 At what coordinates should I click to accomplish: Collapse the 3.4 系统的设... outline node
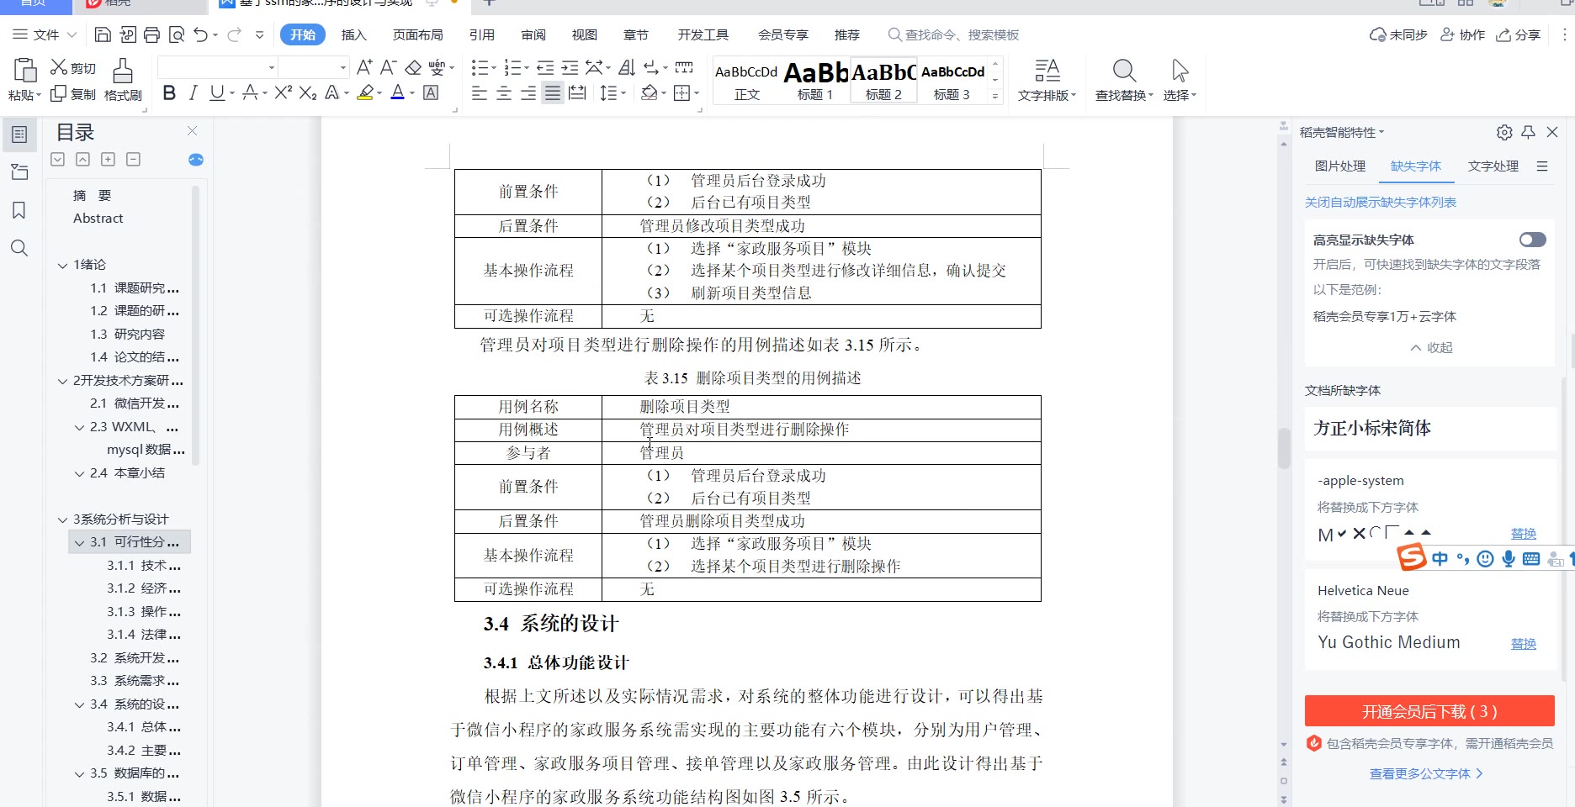tap(79, 704)
